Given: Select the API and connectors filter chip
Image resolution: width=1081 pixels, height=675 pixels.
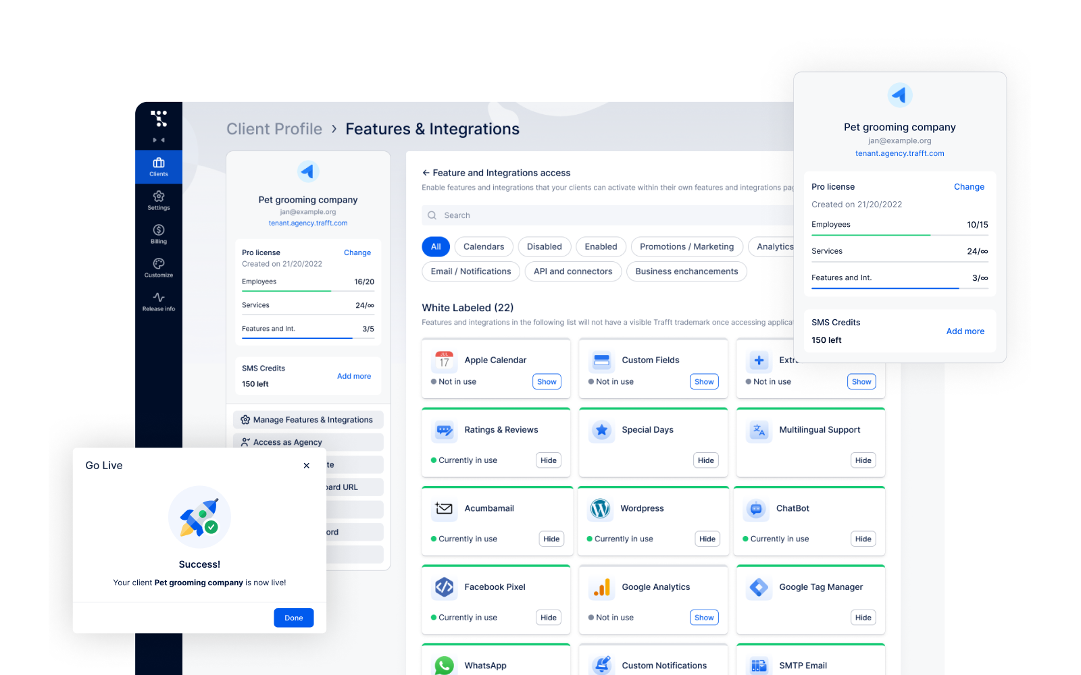Looking at the screenshot, I should (x=573, y=271).
